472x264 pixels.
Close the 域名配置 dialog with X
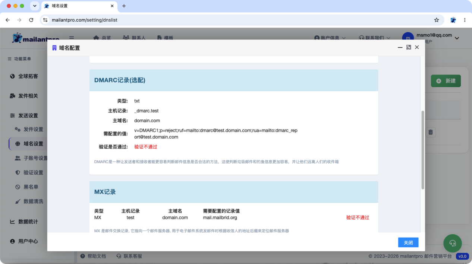pos(417,47)
